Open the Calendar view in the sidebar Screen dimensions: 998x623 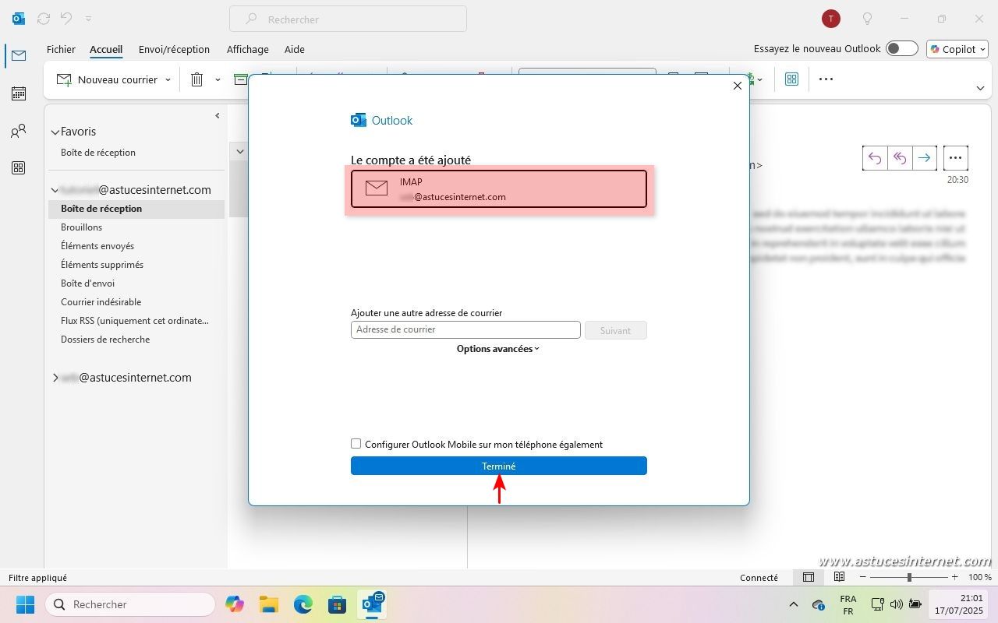click(x=19, y=93)
